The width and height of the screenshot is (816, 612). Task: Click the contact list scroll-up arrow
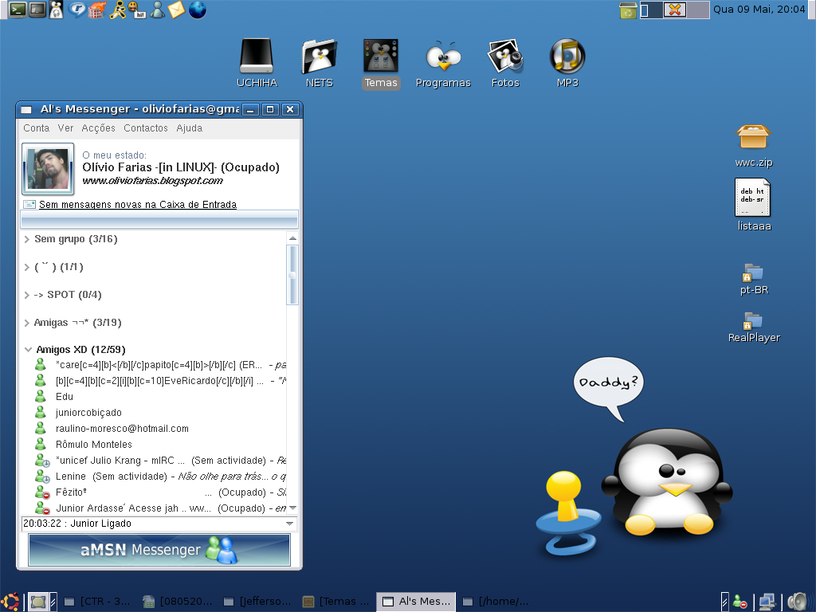[x=292, y=238]
